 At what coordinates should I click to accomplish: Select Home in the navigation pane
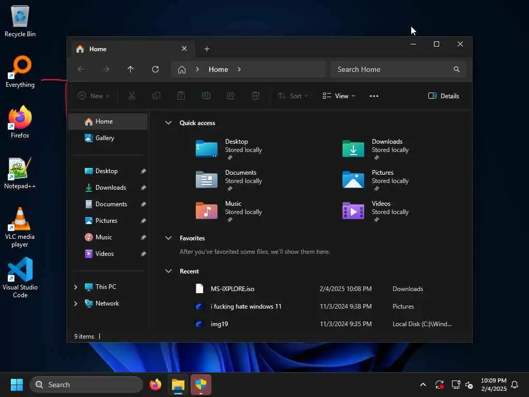(108, 121)
